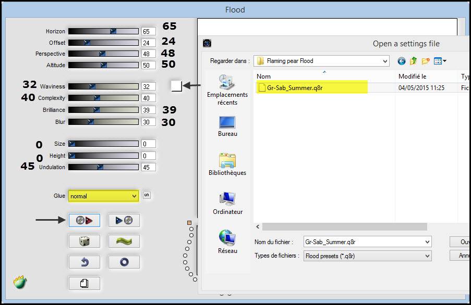This screenshot has width=471, height=305.
Task: Select Bureau in the places bar
Action: coord(227,126)
